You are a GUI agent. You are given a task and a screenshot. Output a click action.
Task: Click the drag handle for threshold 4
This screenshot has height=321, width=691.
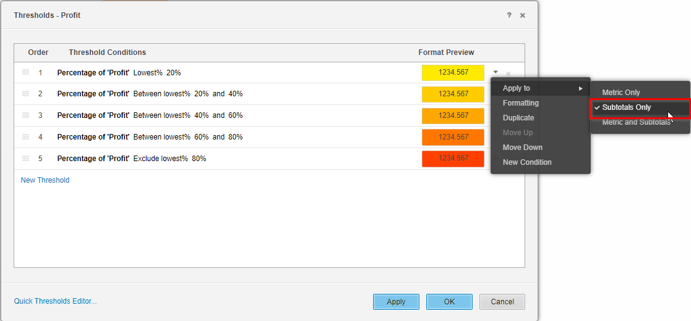[x=25, y=137]
